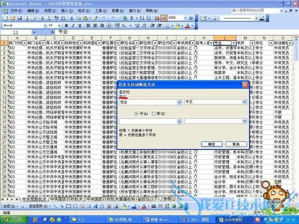Sort ascending with the A-Z icon
The height and width of the screenshot is (224, 299).
[142, 19]
